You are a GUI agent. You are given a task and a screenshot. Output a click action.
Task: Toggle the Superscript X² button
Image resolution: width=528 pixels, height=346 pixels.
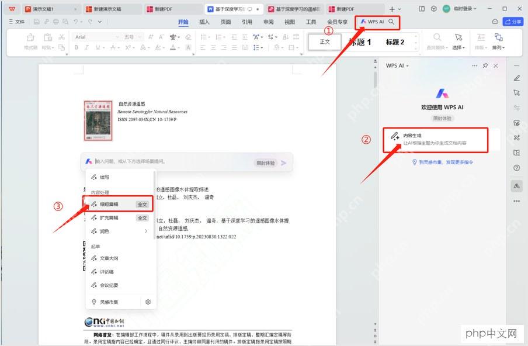(x=128, y=47)
